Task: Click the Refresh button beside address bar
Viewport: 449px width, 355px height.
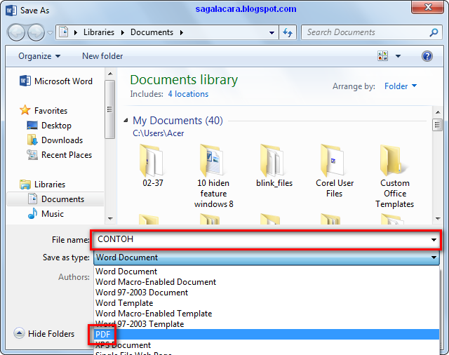Action: click(288, 32)
